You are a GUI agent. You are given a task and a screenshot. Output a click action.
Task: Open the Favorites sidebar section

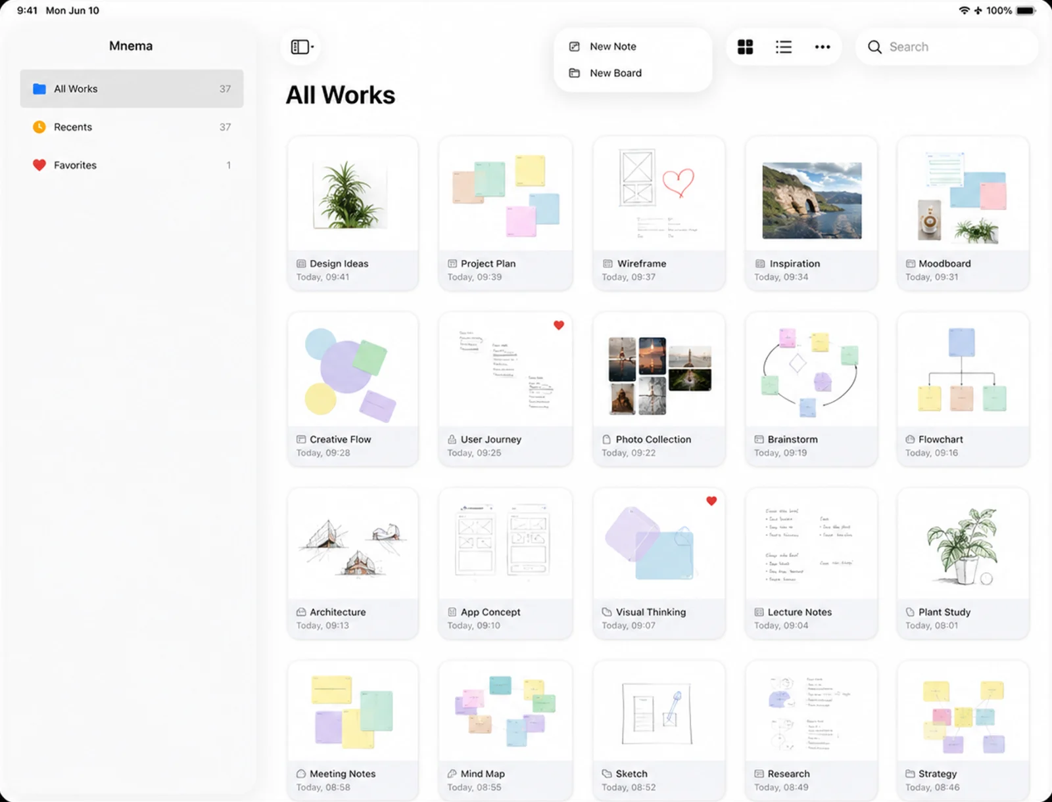131,165
